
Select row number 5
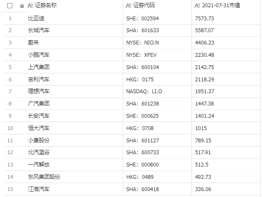pyautogui.click(x=10, y=67)
